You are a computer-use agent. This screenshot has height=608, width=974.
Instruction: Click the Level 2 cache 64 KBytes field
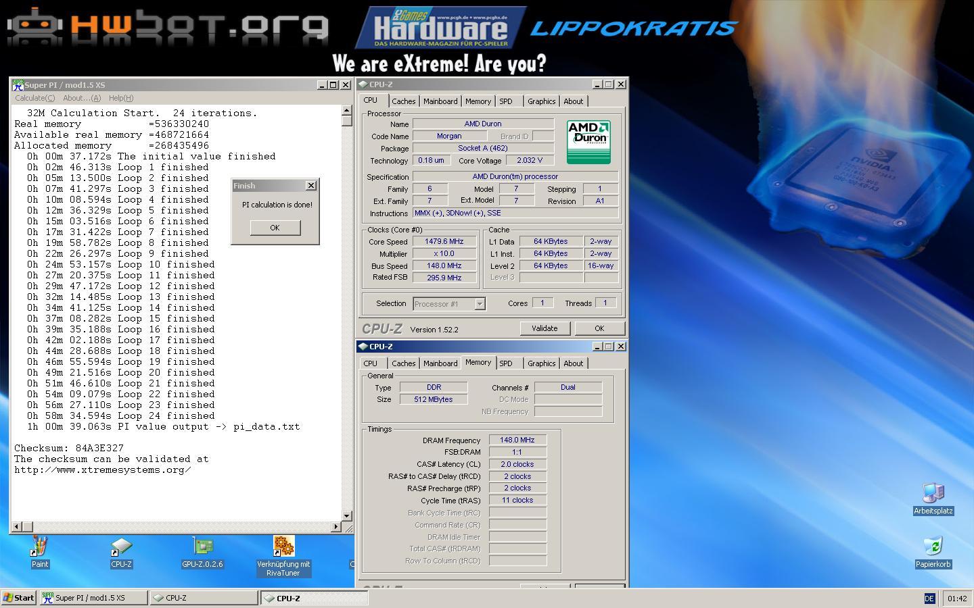(x=551, y=265)
